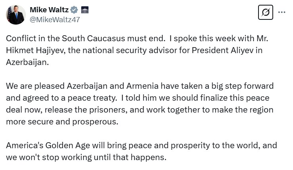Open the three-dot more options menu
The width and height of the screenshot is (293, 170).
point(282,12)
